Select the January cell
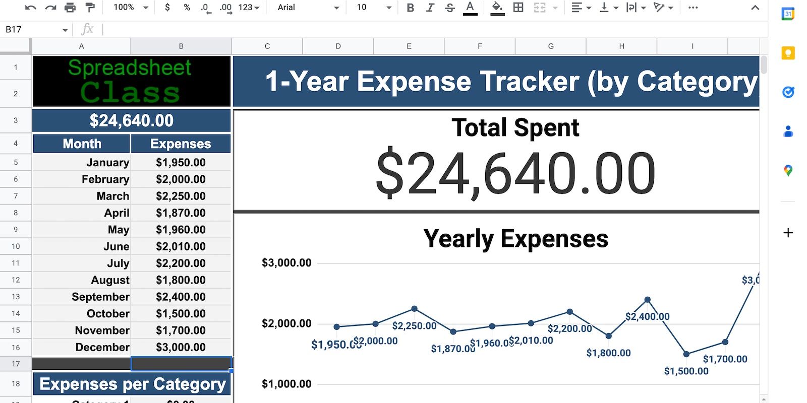This screenshot has width=807, height=403. click(82, 162)
